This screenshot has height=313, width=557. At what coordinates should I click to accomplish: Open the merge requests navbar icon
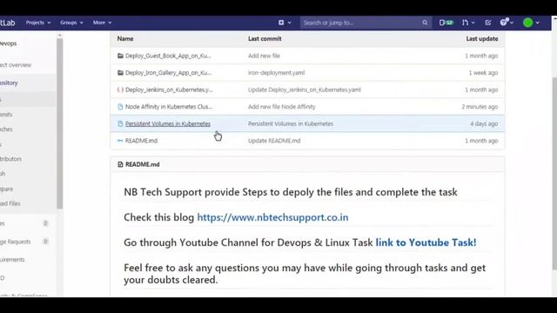coord(465,23)
